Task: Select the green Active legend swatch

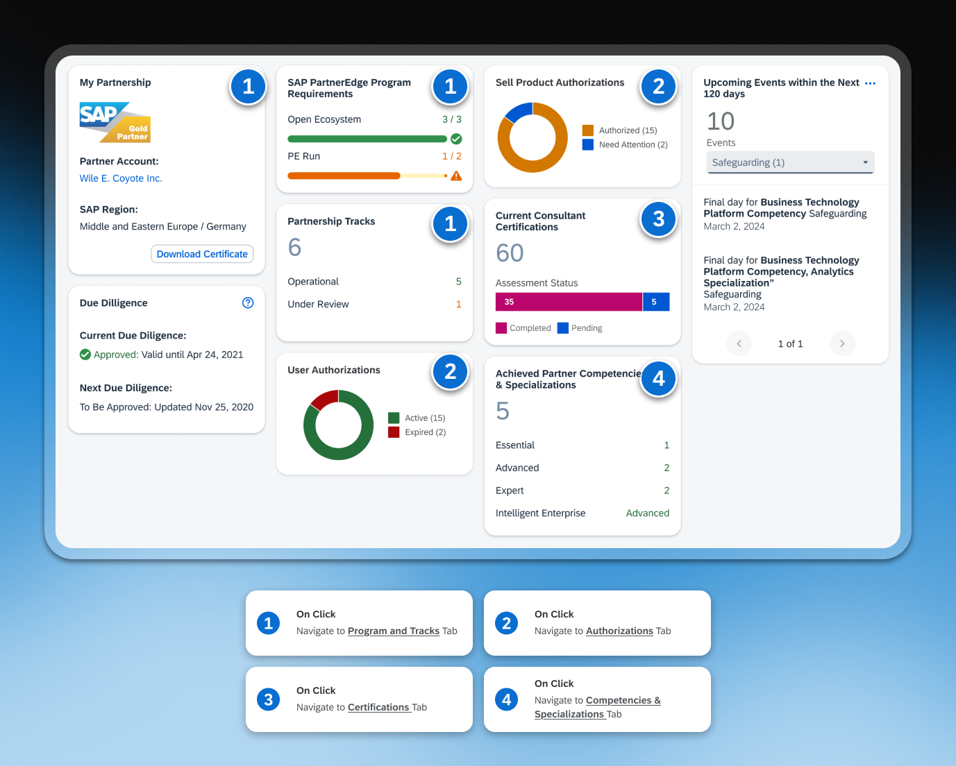Action: click(394, 418)
